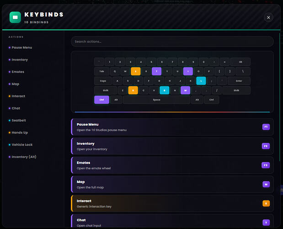Select the purple I key on keyboard
Screen dimensions: 283x229
188,71
